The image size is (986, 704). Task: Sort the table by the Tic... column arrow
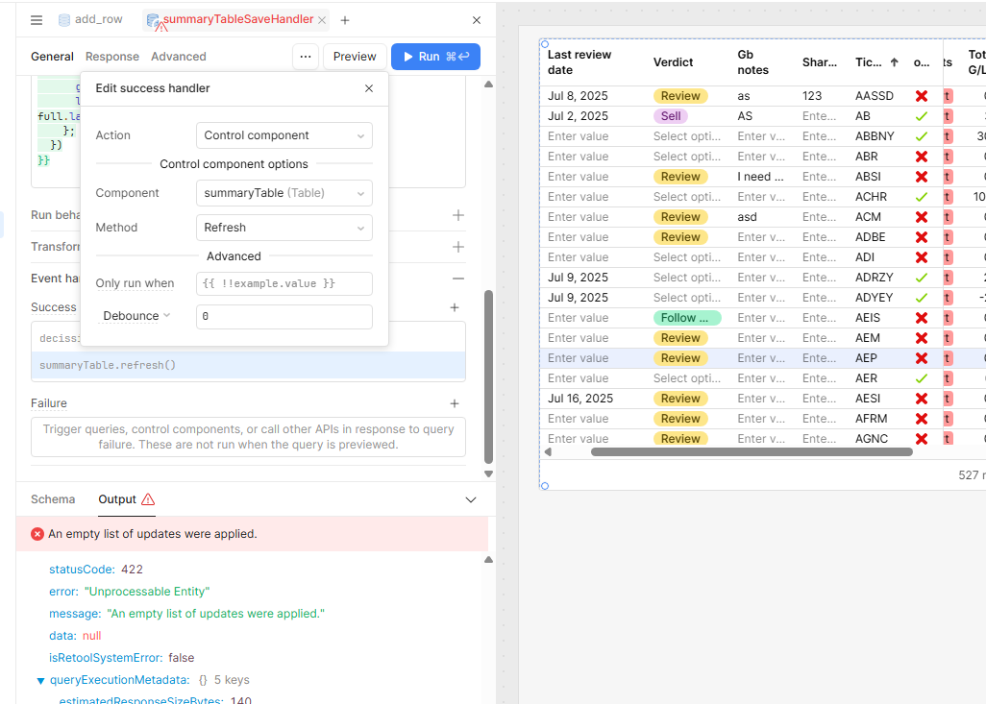894,62
